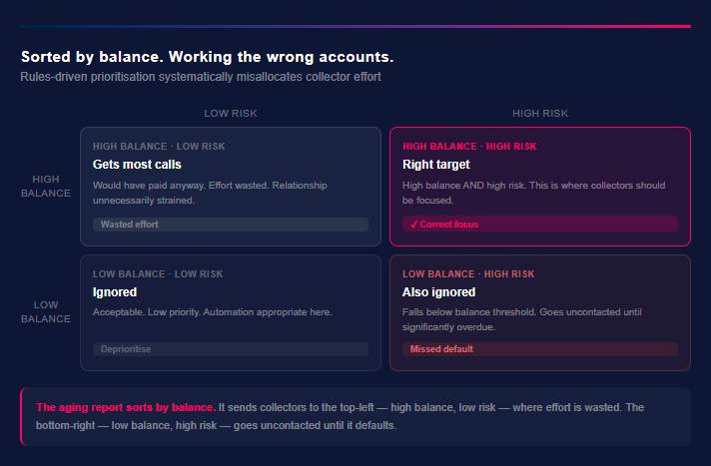The width and height of the screenshot is (711, 466).
Task: Click 'LOW BALANCE · LOW RISK' card label
Action: click(158, 274)
